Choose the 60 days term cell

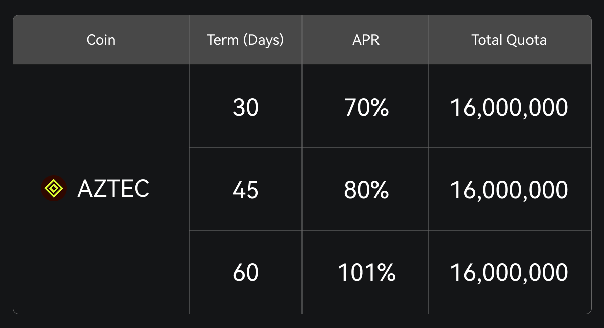pos(246,272)
